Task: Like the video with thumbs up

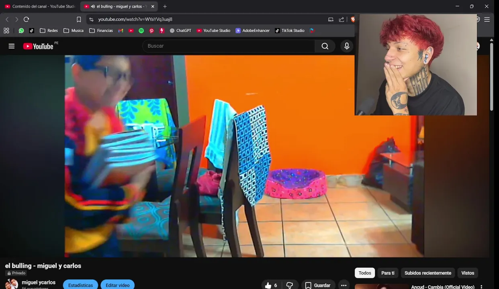Action: click(271, 285)
